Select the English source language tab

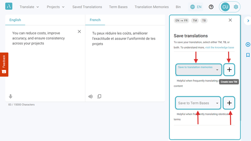coord(15,20)
